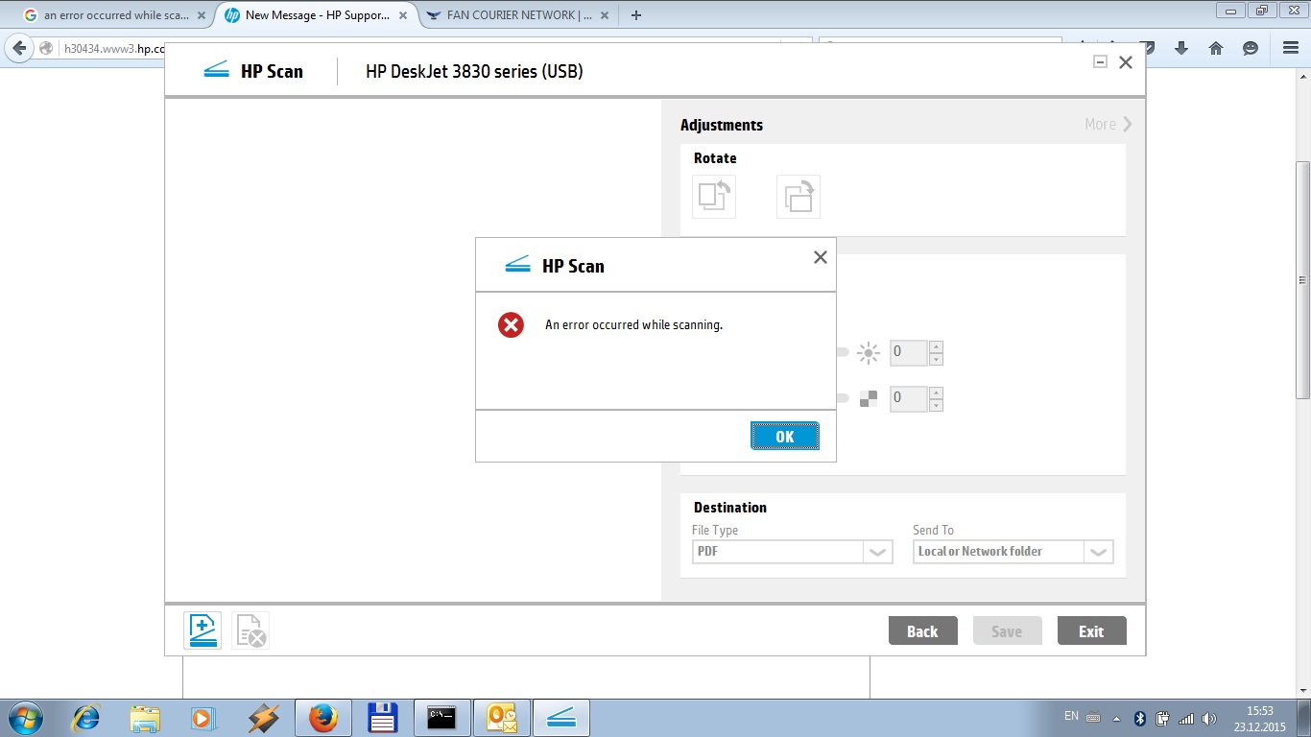Increase the contrast value
The width and height of the screenshot is (1311, 737).
(937, 392)
